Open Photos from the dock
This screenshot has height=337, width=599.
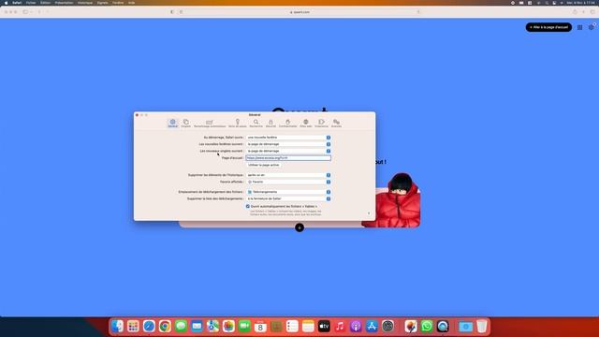click(228, 327)
